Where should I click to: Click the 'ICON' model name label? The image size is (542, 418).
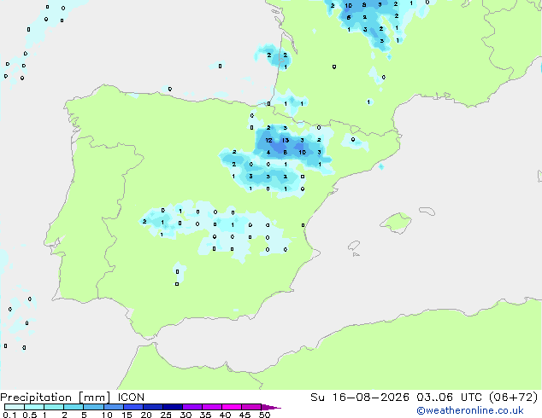point(131,398)
